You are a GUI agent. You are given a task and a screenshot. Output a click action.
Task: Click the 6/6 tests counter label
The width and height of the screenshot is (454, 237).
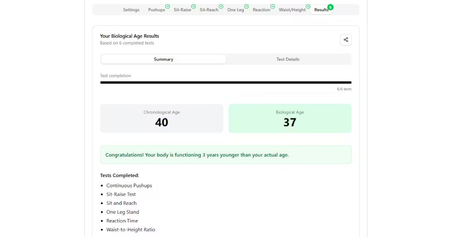(x=344, y=89)
